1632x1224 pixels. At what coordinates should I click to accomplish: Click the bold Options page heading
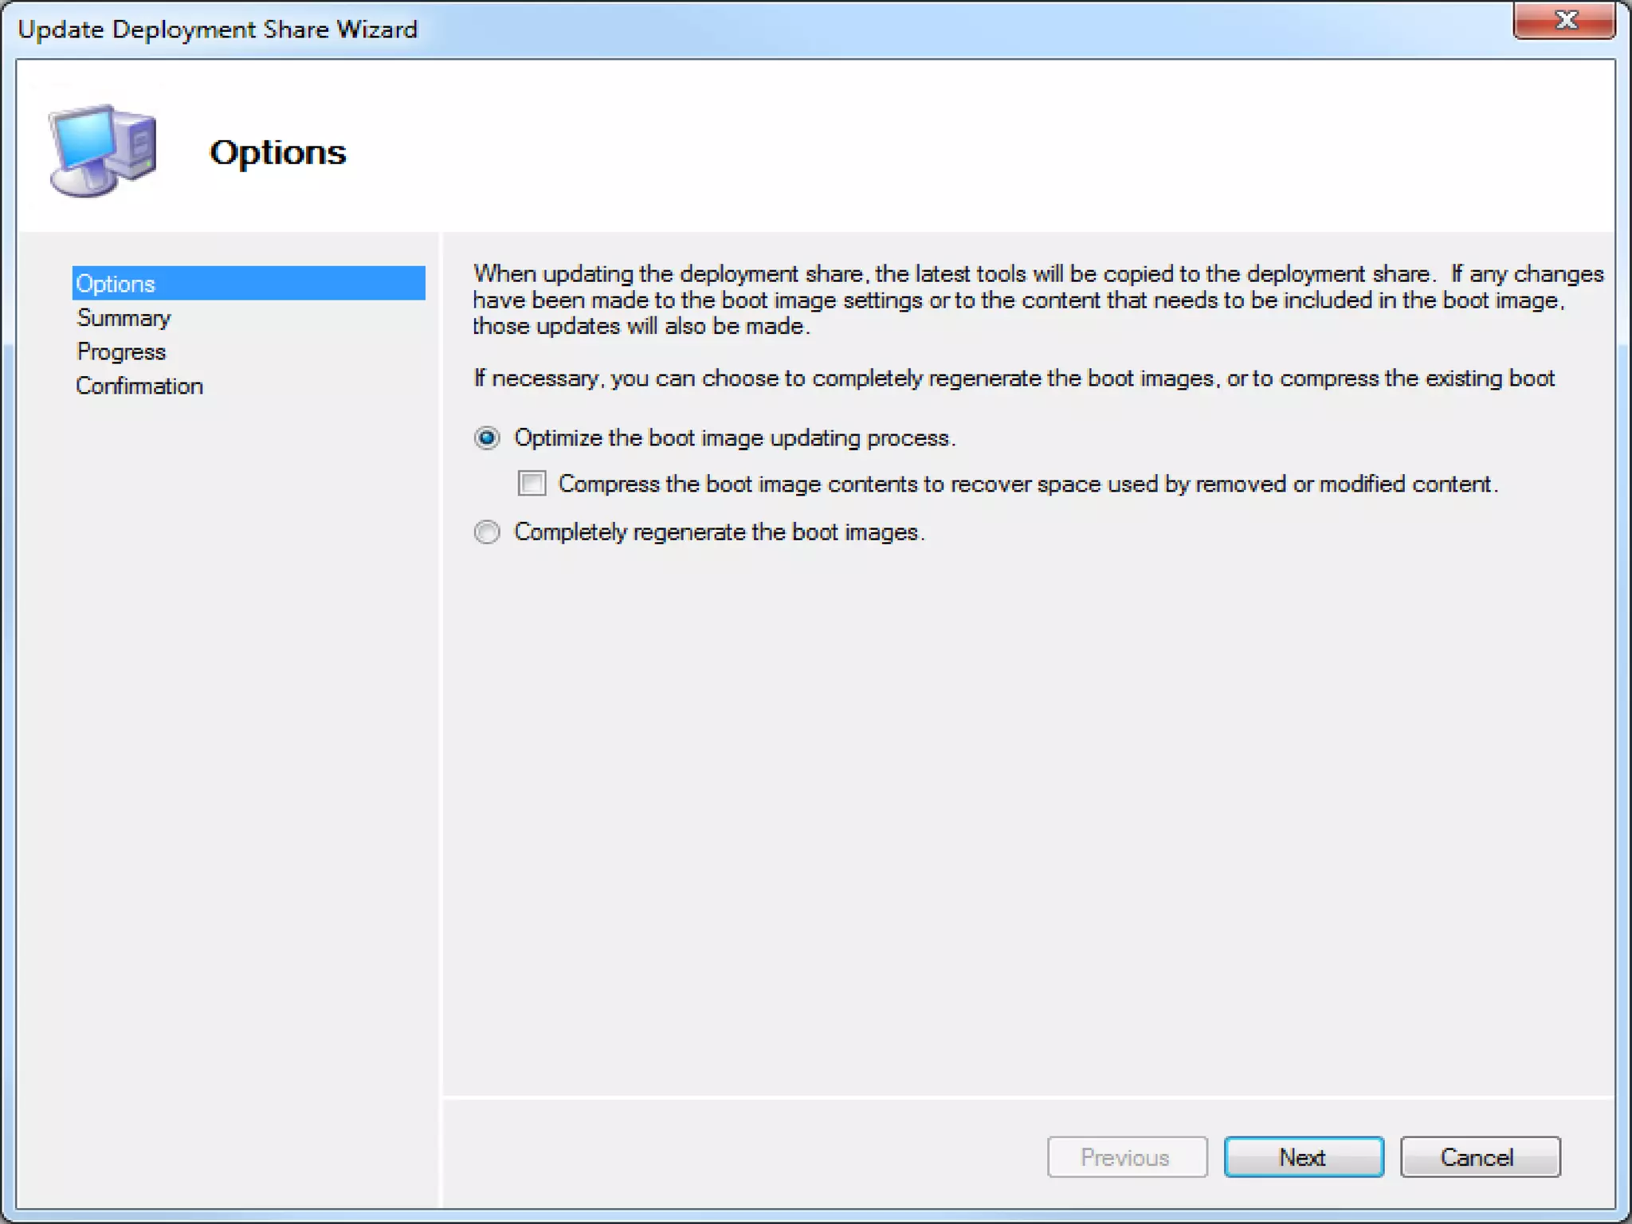277,152
